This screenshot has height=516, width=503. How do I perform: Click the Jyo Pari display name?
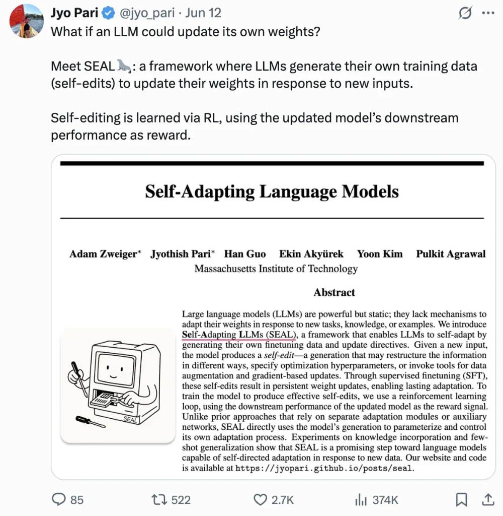[x=74, y=13]
